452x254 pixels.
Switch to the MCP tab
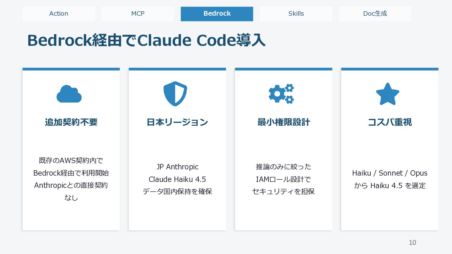tap(138, 14)
